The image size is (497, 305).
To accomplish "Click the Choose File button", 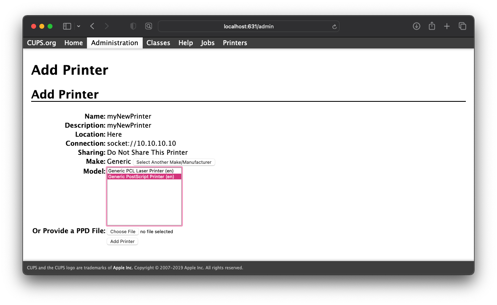I will click(x=123, y=232).
